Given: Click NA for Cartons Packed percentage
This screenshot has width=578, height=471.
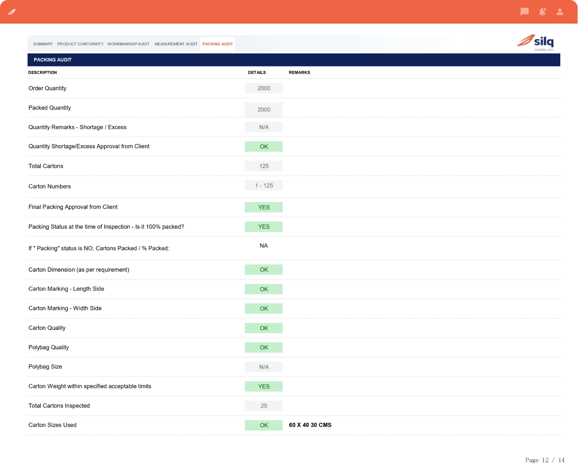Looking at the screenshot, I should tap(263, 246).
